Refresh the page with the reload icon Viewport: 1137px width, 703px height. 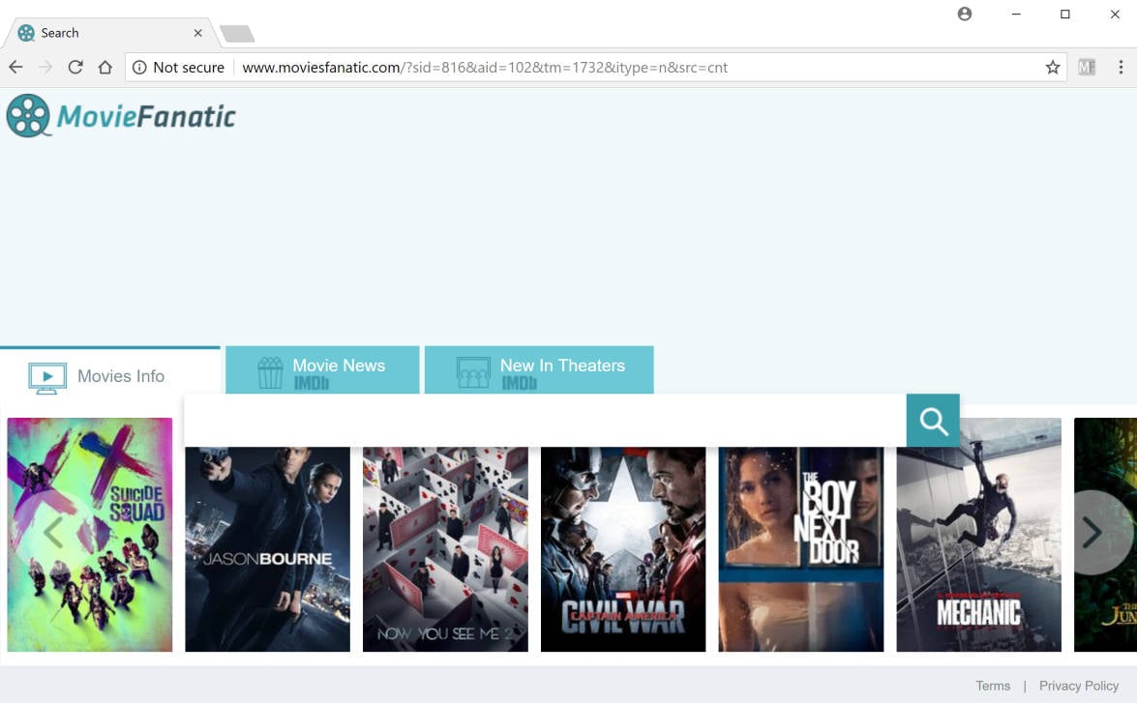pos(75,67)
